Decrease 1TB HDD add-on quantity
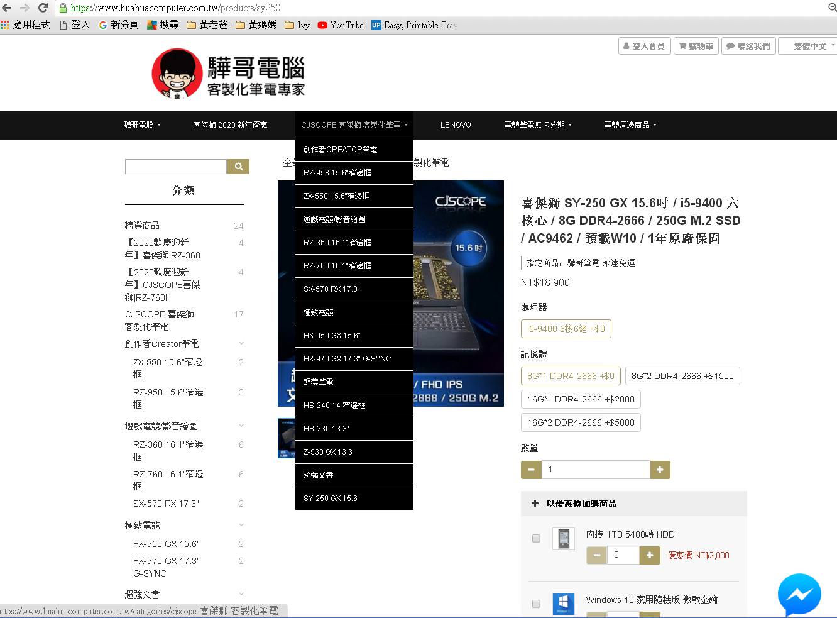Image resolution: width=837 pixels, height=618 pixels. [x=596, y=555]
